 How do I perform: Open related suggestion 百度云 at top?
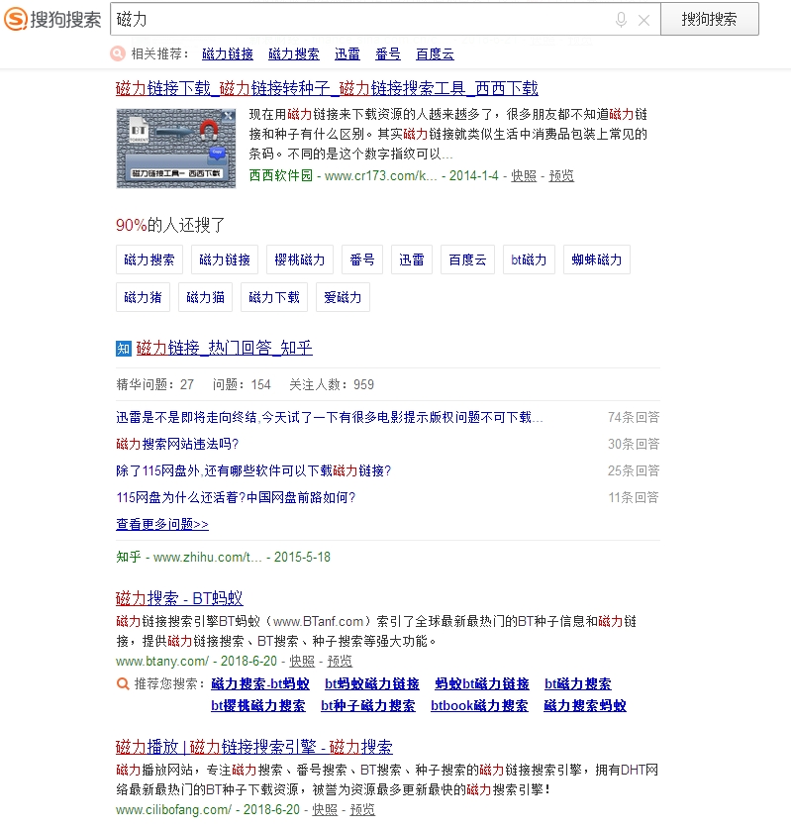435,53
